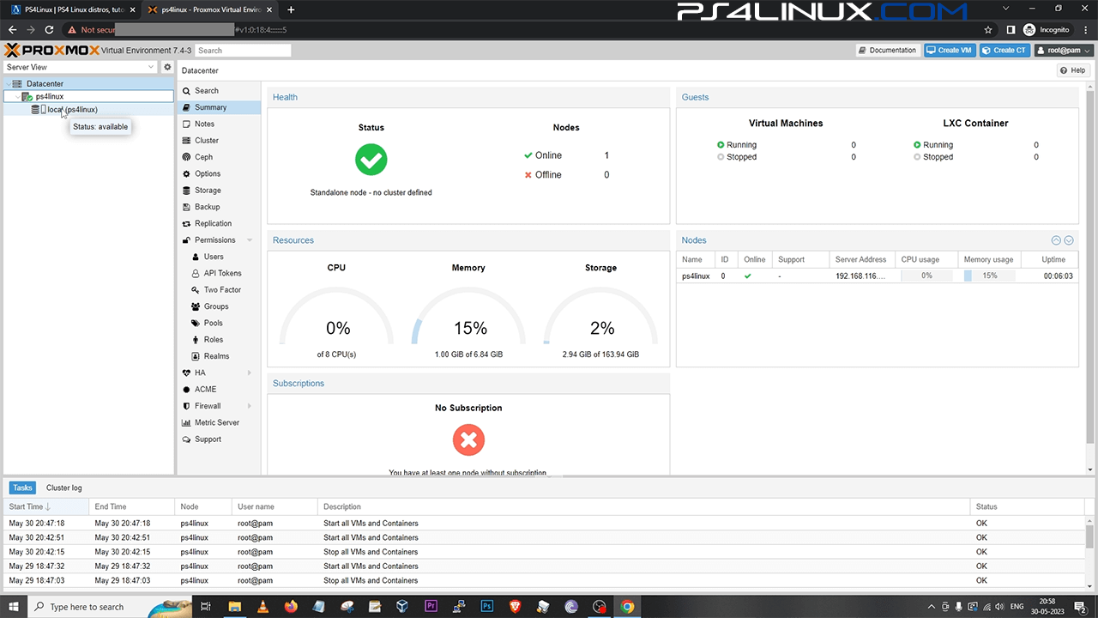Click the Options gear icon

point(186,173)
